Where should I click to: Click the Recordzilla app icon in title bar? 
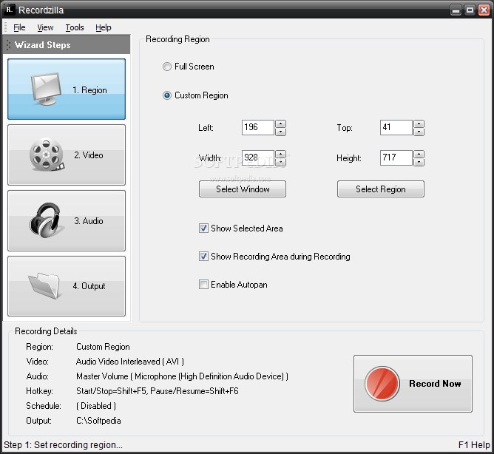pyautogui.click(x=9, y=10)
